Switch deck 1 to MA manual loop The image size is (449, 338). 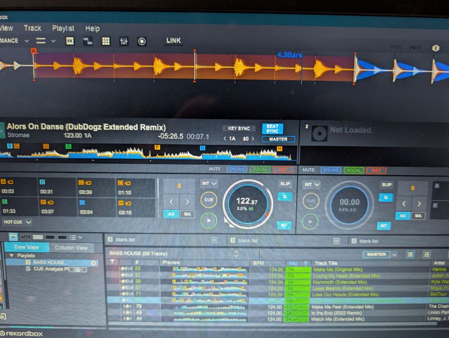187,214
